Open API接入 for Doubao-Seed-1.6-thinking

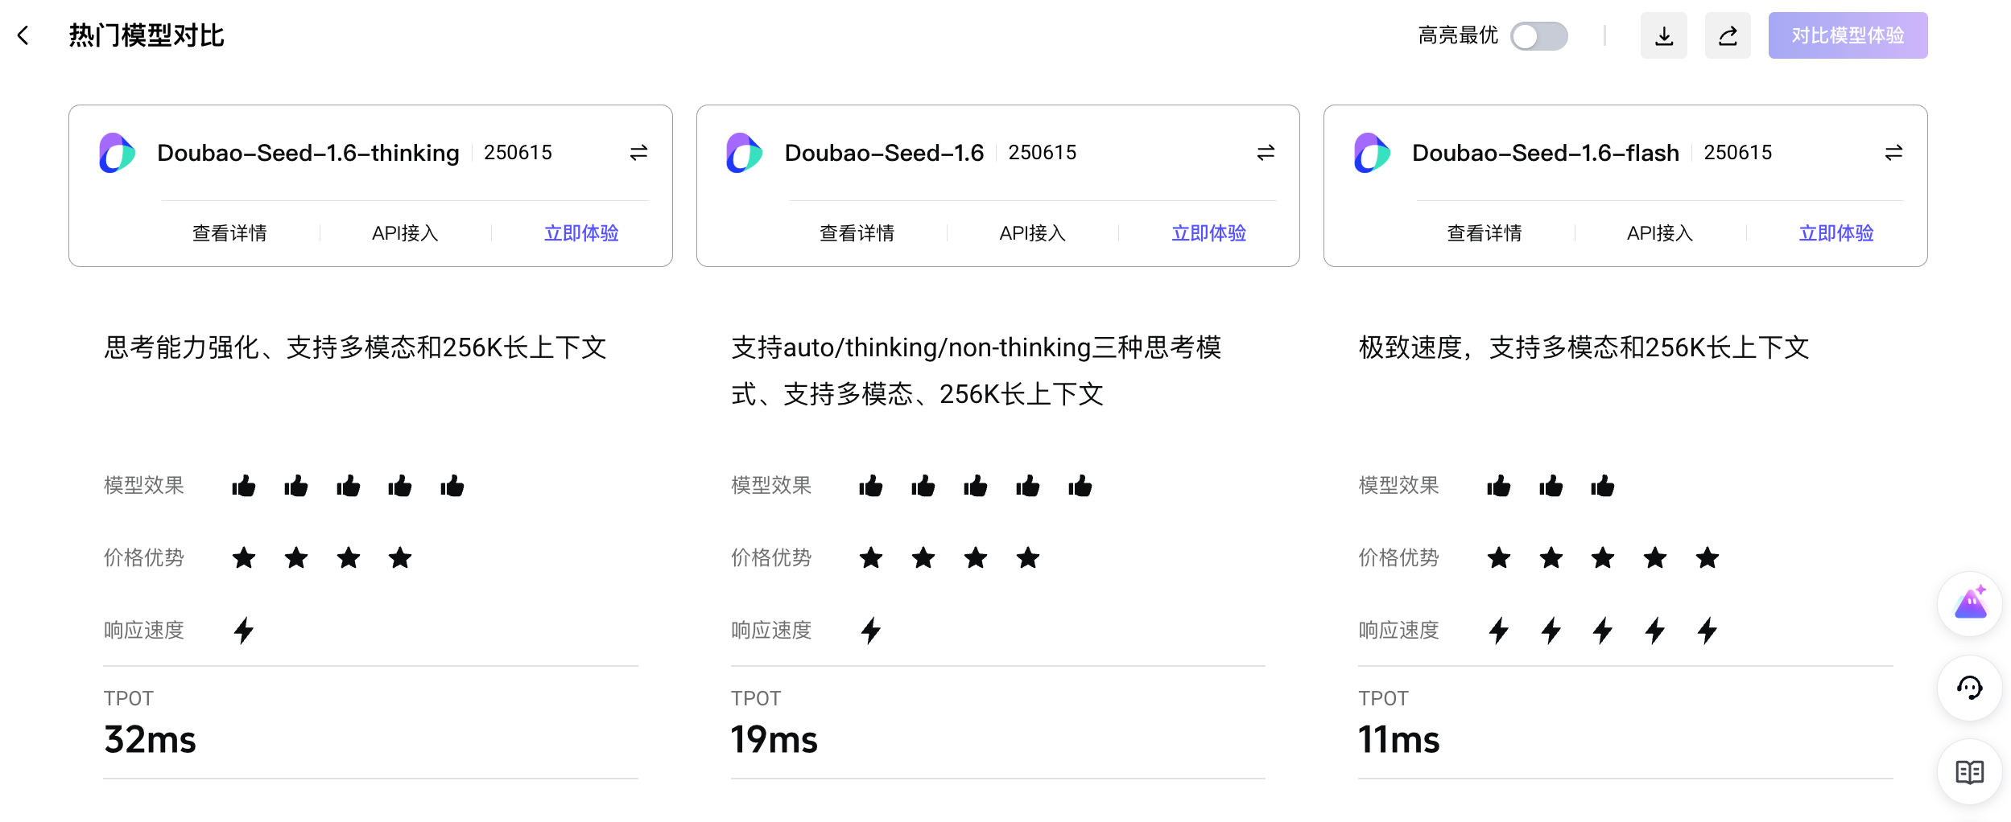tap(405, 233)
